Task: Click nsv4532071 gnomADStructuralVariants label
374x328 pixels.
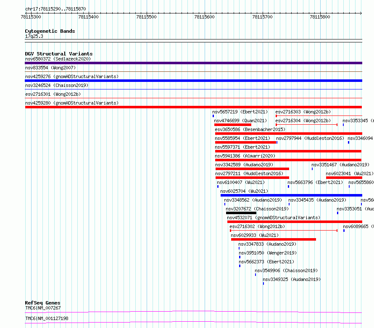Action: coord(274,218)
